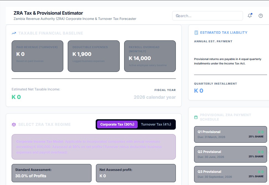Click the trending chart icon beside Taxable Financial Baseline
The image size is (269, 185).
click(x=14, y=33)
